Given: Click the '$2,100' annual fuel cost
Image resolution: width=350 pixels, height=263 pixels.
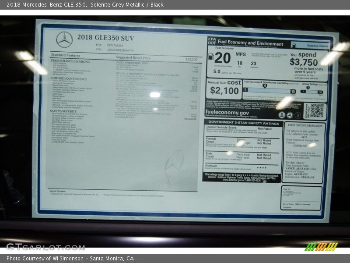Looking at the screenshot, I should click(x=224, y=91).
